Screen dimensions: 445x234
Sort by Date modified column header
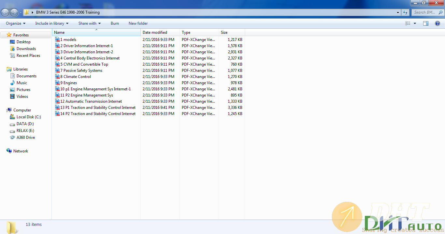160,32
